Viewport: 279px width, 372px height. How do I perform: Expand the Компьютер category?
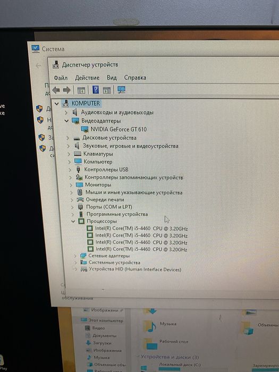(69, 162)
